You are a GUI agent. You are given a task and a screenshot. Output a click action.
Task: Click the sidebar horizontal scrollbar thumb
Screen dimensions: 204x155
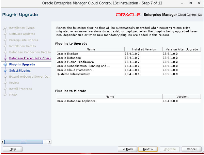pyautogui.click(x=24, y=142)
